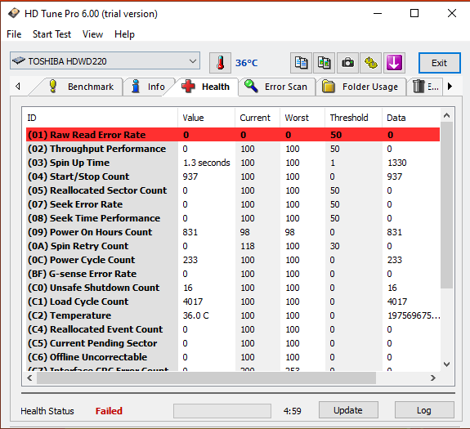This screenshot has height=429, width=470.
Task: Click the copy screenshot to clipboard icon
Action: tap(324, 63)
